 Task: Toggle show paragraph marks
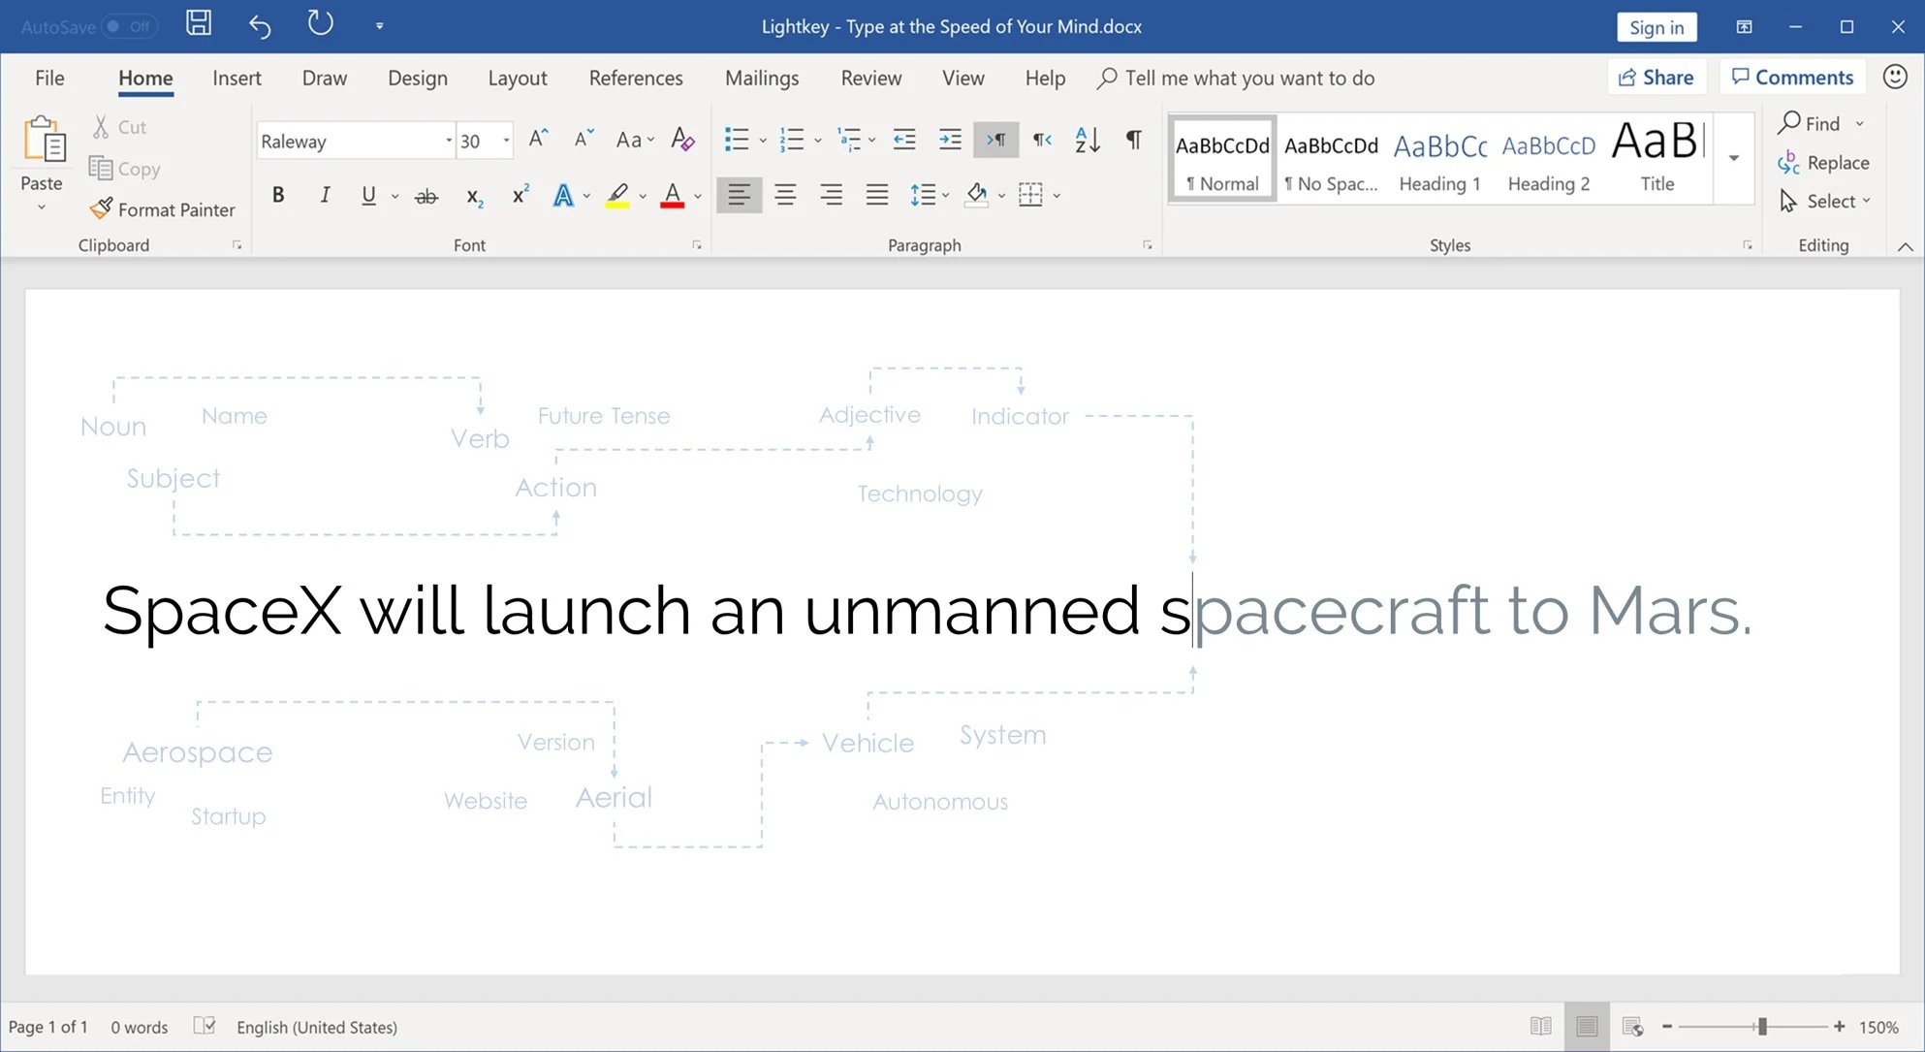(1132, 140)
